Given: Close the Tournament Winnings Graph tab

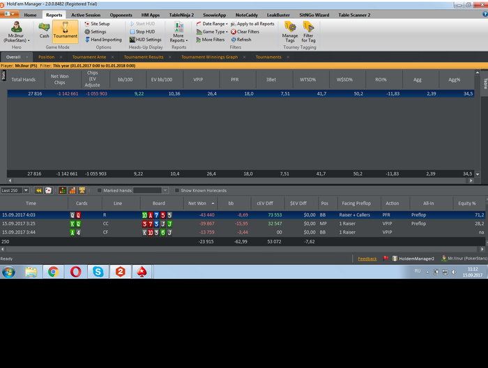Looking at the screenshot, I should coord(244,57).
